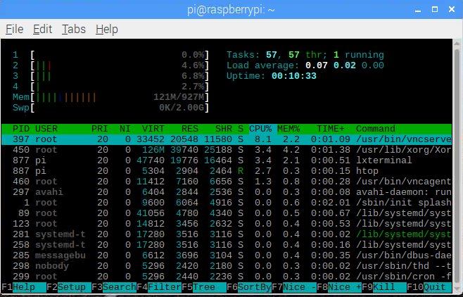463x297 pixels.
Task: Sort by the USER column header
Action: tap(46, 129)
